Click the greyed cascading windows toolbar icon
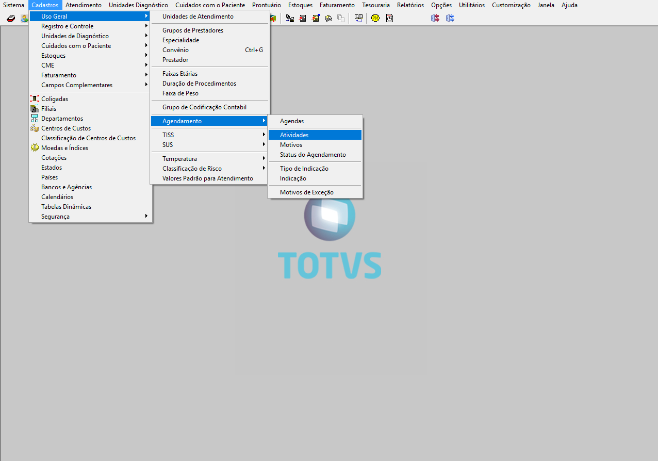Viewport: 658px width, 461px height. [x=341, y=18]
